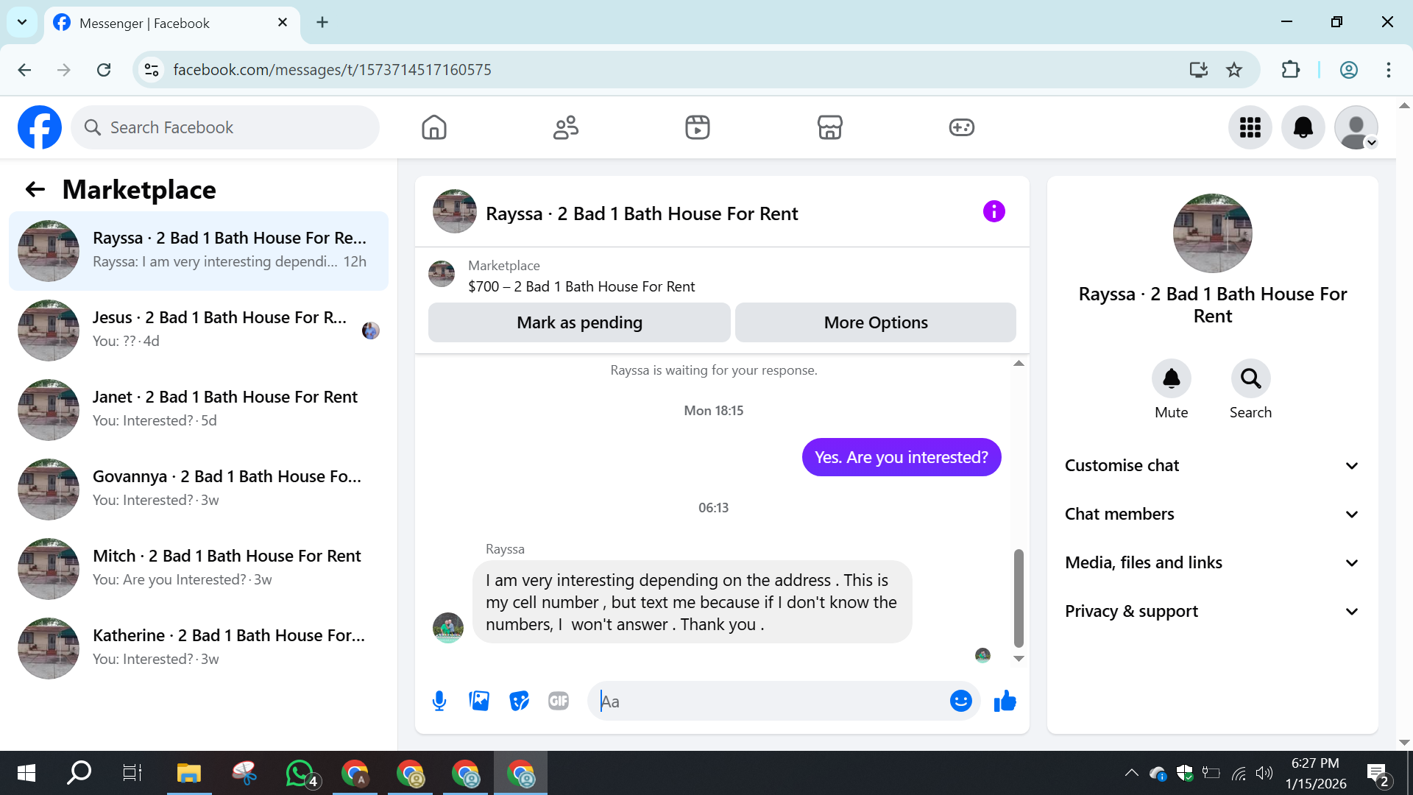Mute this conversation with bell icon
Image resolution: width=1413 pixels, height=795 pixels.
pos(1171,379)
